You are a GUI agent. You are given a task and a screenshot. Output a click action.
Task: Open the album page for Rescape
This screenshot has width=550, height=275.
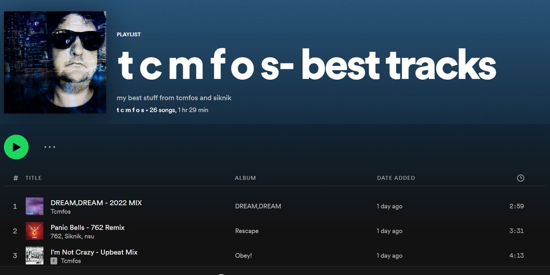coord(247,231)
